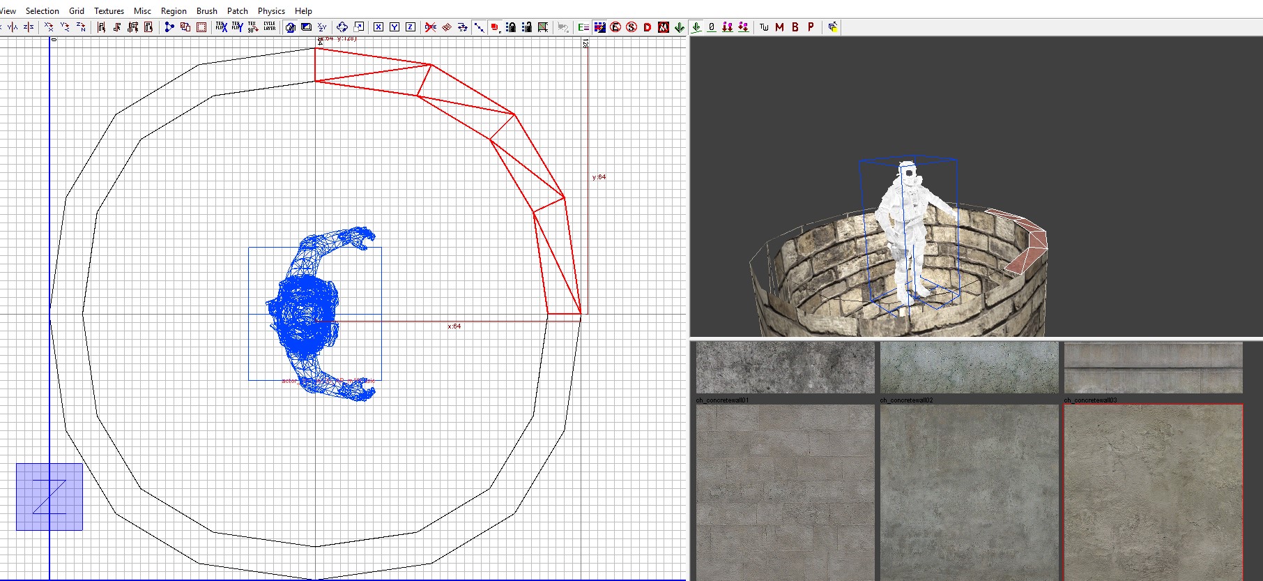This screenshot has width=1263, height=581.
Task: Open the Patch menu
Action: click(x=238, y=11)
